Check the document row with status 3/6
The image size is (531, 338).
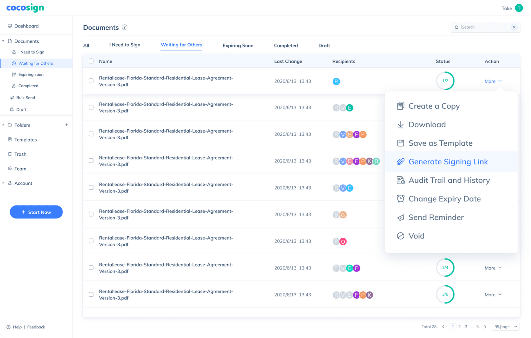[91, 295]
